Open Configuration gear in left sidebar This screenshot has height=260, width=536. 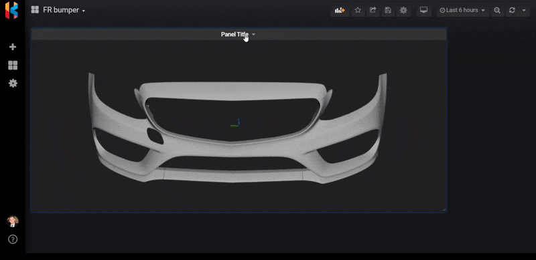point(13,84)
